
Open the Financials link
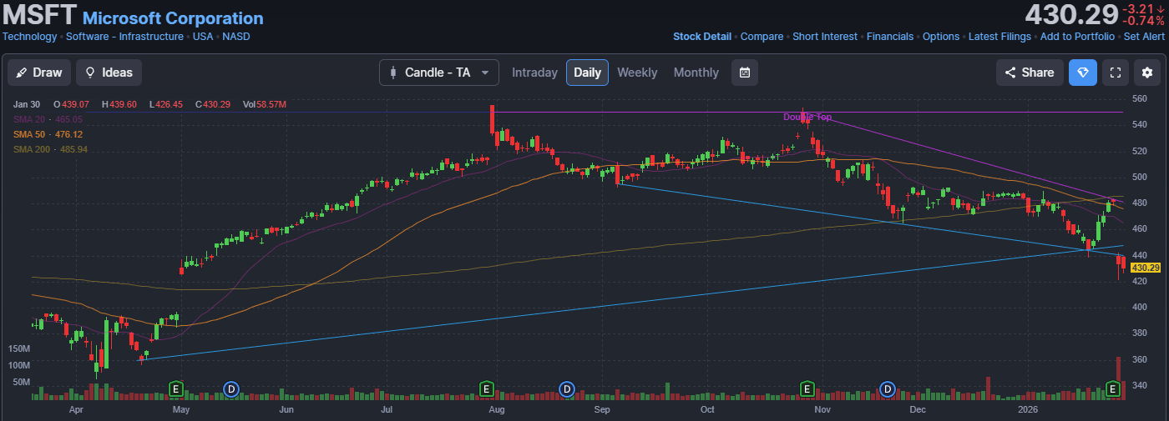[x=890, y=37]
